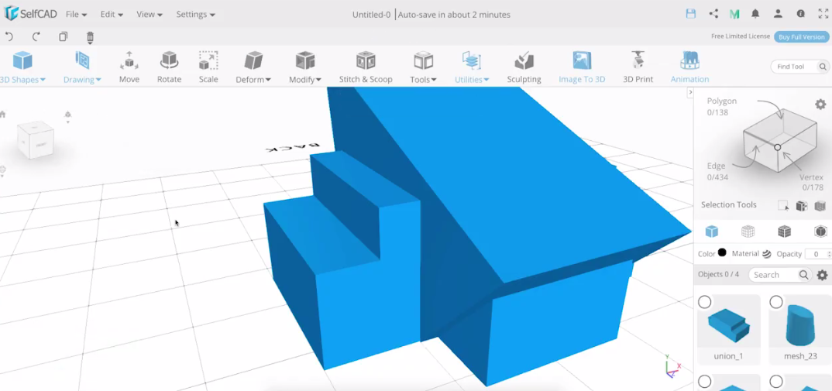Copy the selected object icon
Screen dimensions: 832x391
[64, 36]
